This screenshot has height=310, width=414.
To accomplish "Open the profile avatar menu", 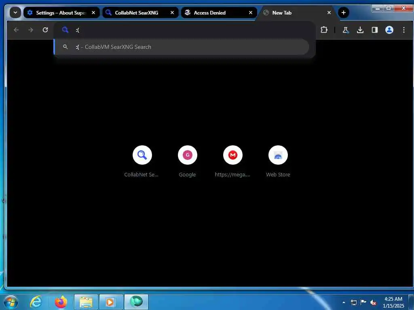I will tap(389, 30).
